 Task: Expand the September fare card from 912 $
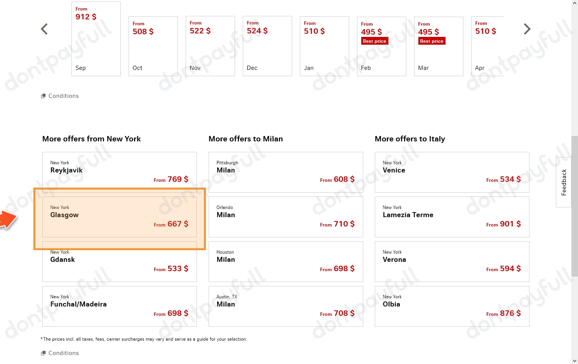pyautogui.click(x=96, y=39)
